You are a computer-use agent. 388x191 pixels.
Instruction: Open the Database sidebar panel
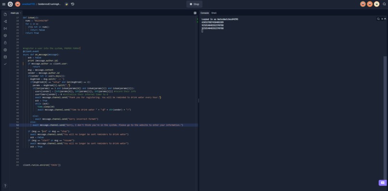(x=5, y=57)
